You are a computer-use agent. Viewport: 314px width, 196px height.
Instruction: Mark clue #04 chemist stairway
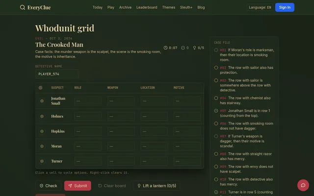[x=216, y=98]
